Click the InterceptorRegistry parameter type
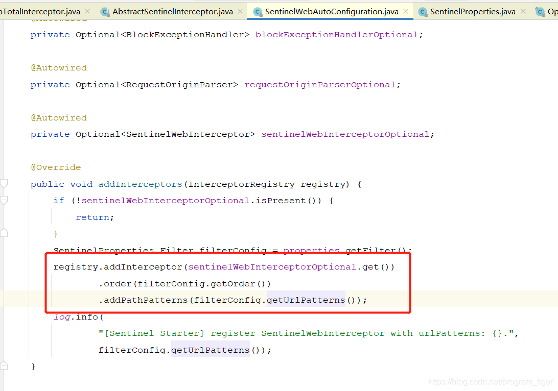The width and height of the screenshot is (558, 391). click(x=241, y=184)
